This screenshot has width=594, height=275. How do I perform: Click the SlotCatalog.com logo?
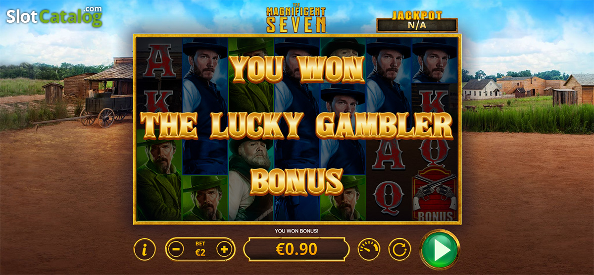pyautogui.click(x=54, y=16)
